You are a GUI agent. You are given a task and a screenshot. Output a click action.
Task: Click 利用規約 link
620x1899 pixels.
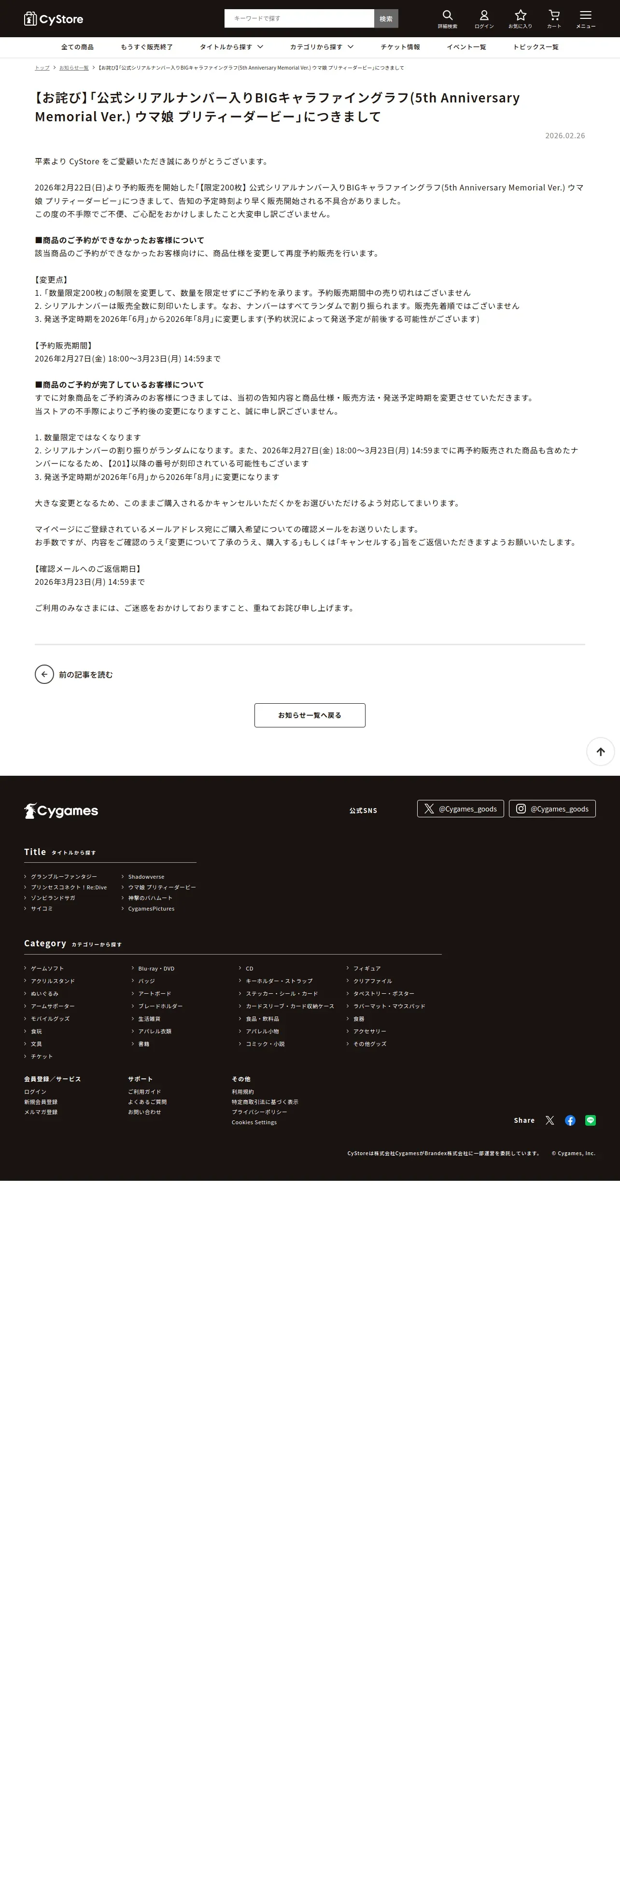click(x=242, y=1091)
